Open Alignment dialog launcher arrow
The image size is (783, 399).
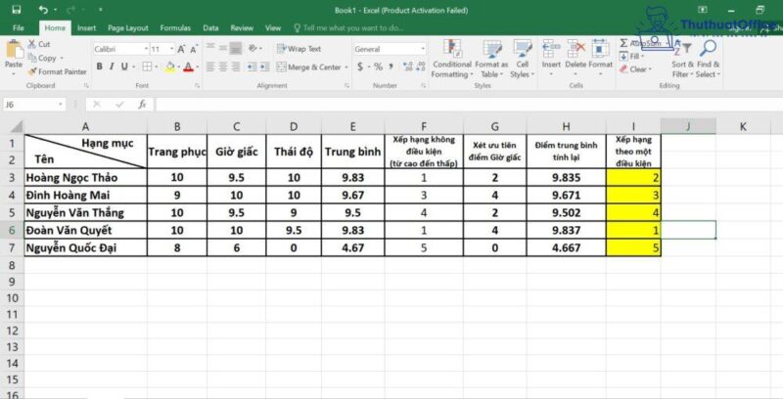pos(346,86)
